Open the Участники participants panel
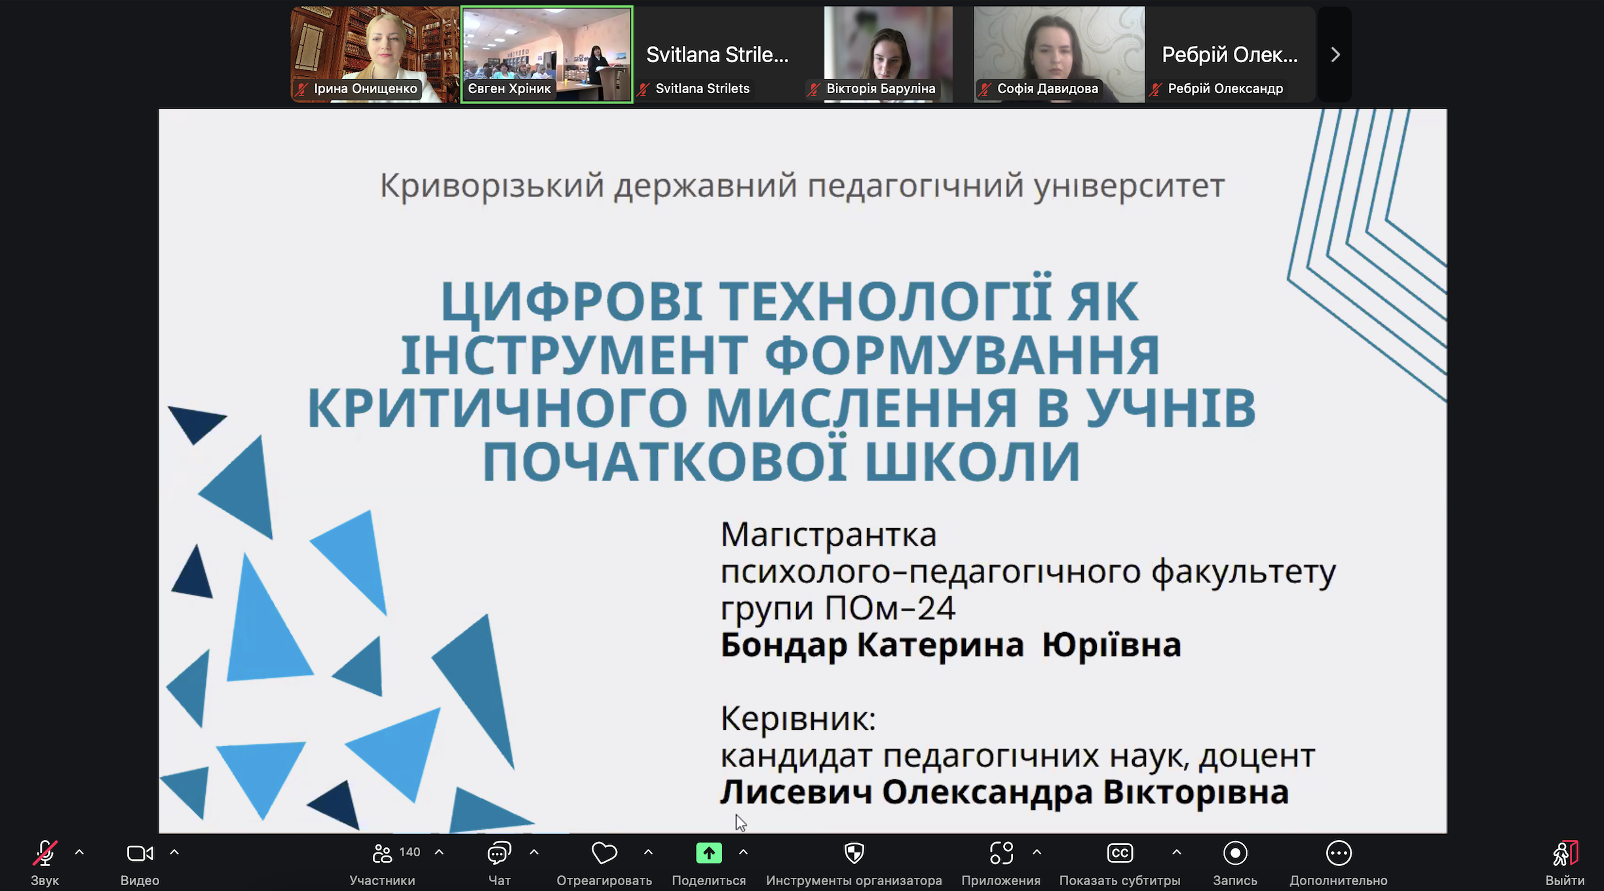 pos(383,853)
